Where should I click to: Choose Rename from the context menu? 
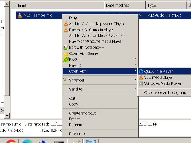(x=100, y=125)
